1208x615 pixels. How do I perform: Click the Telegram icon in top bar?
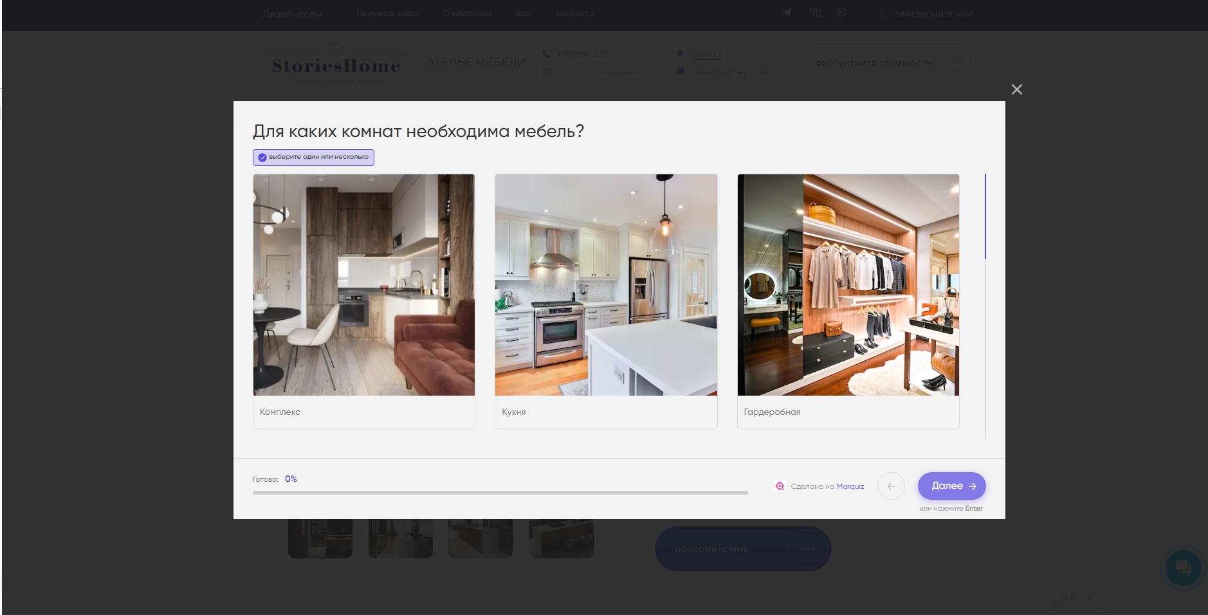787,12
